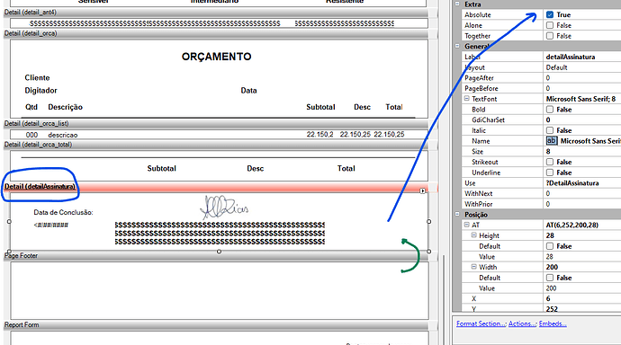Toggle the Underline checkbox
621x345 pixels.
[550, 172]
